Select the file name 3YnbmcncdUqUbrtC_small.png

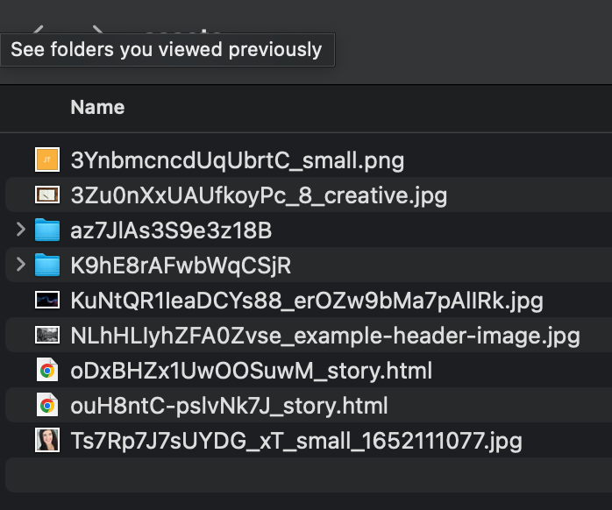point(237,160)
